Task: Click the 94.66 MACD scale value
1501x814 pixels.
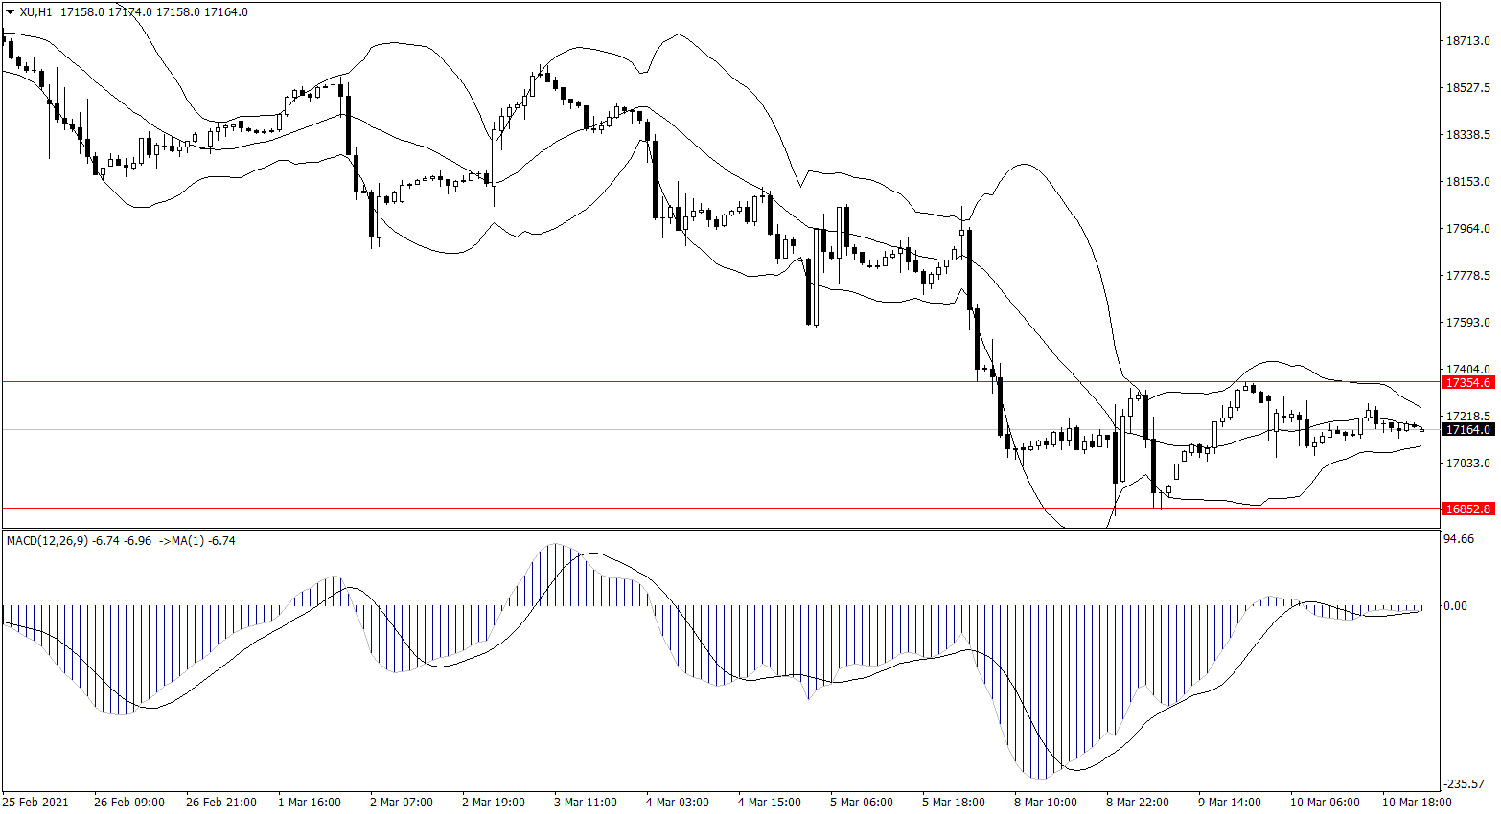Action: pyautogui.click(x=1459, y=539)
